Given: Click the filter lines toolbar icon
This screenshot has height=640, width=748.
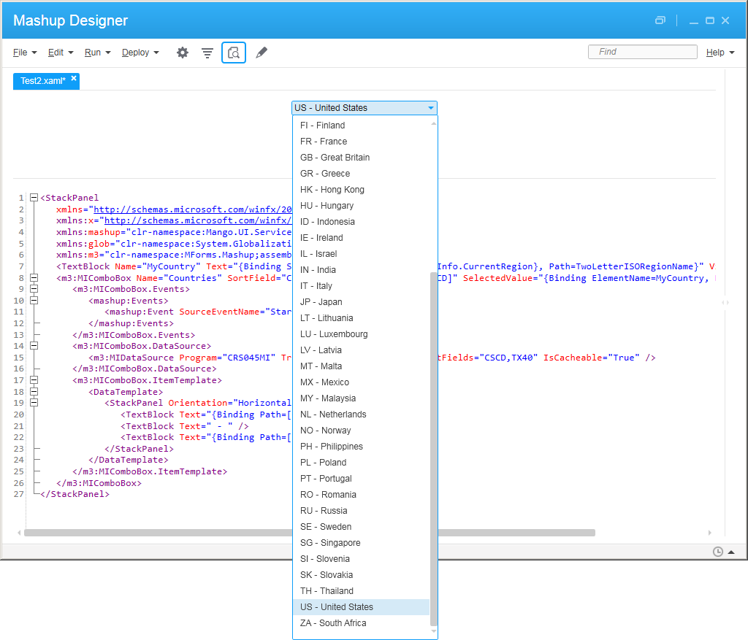Looking at the screenshot, I should pos(207,53).
